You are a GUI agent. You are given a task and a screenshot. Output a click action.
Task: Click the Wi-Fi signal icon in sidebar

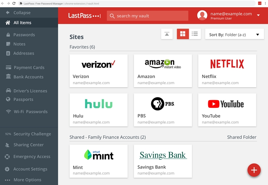(x=8, y=112)
